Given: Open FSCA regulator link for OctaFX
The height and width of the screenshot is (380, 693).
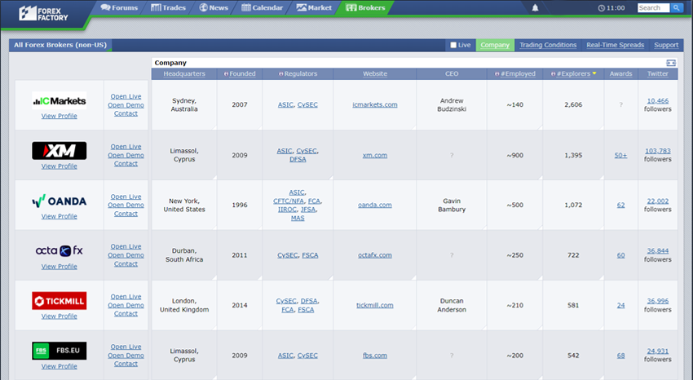Looking at the screenshot, I should pyautogui.click(x=311, y=255).
